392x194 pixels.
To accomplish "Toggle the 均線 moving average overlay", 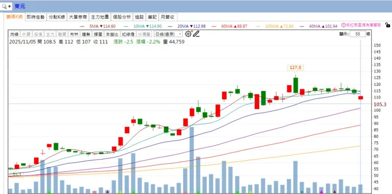I will click(14, 34).
